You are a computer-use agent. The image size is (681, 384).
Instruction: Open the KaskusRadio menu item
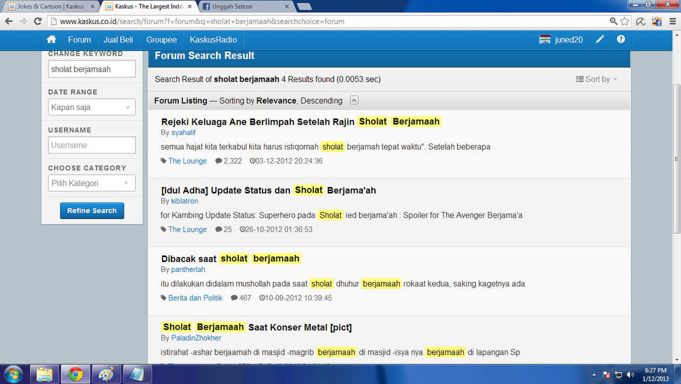213,39
